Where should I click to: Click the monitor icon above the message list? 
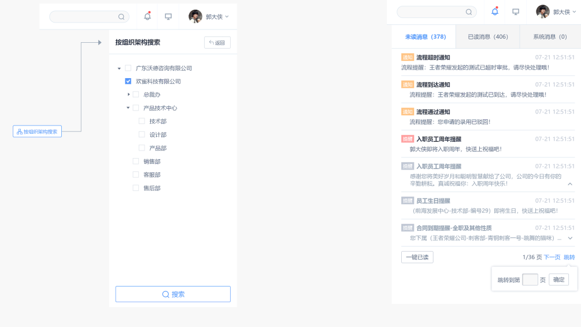tap(516, 12)
